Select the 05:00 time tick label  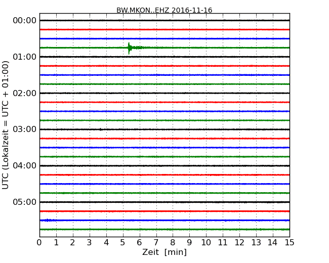pos(25,202)
